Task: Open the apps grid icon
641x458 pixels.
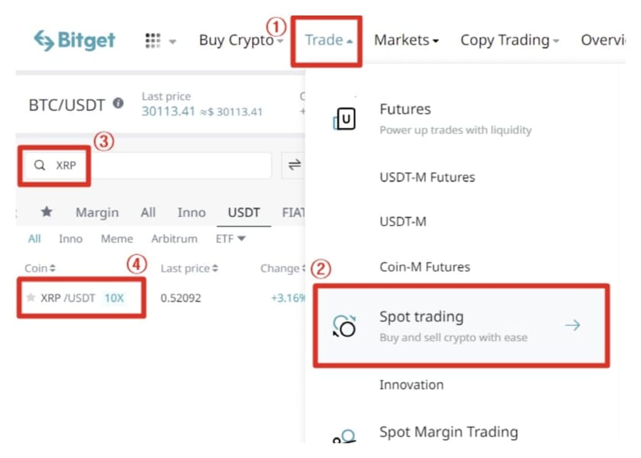Action: coord(153,41)
